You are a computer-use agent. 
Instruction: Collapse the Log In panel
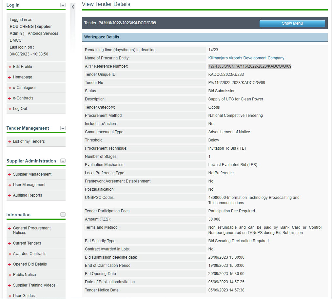click(x=63, y=5)
